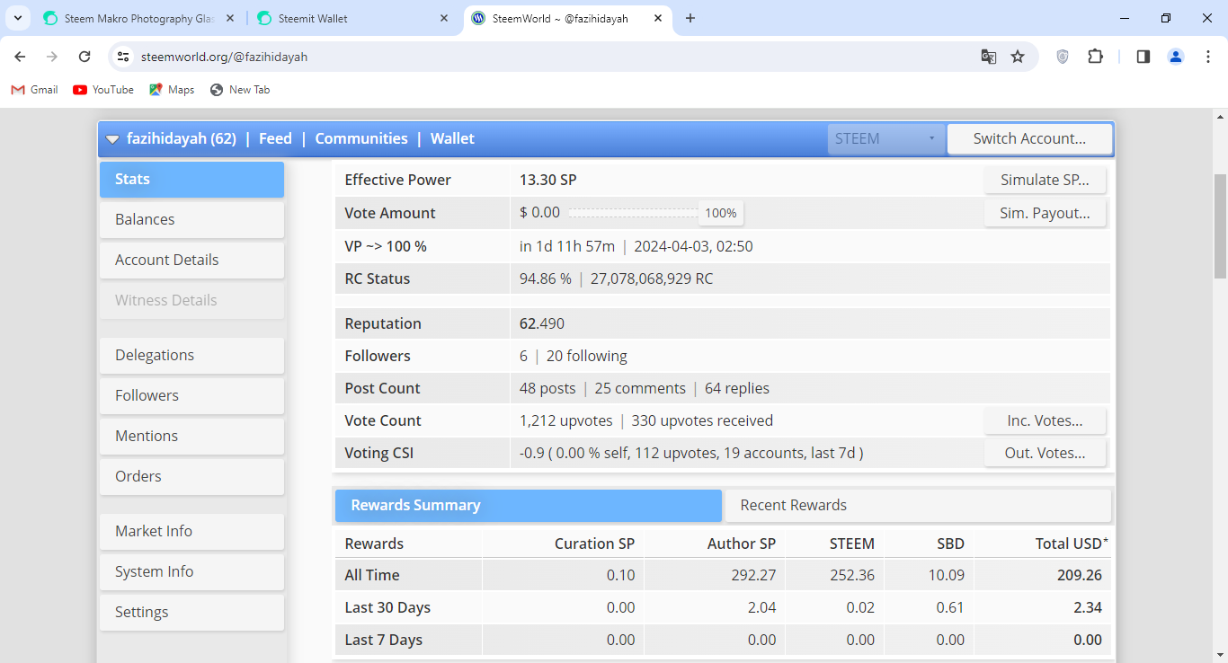
Task: Open Settings in the sidebar
Action: click(x=191, y=613)
